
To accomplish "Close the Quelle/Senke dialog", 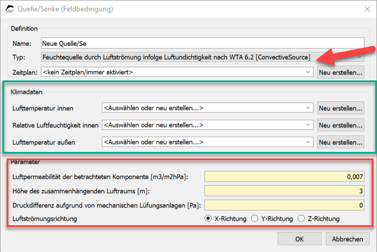I will [367, 9].
